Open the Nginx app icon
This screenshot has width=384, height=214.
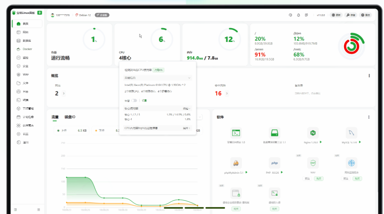click(313, 133)
